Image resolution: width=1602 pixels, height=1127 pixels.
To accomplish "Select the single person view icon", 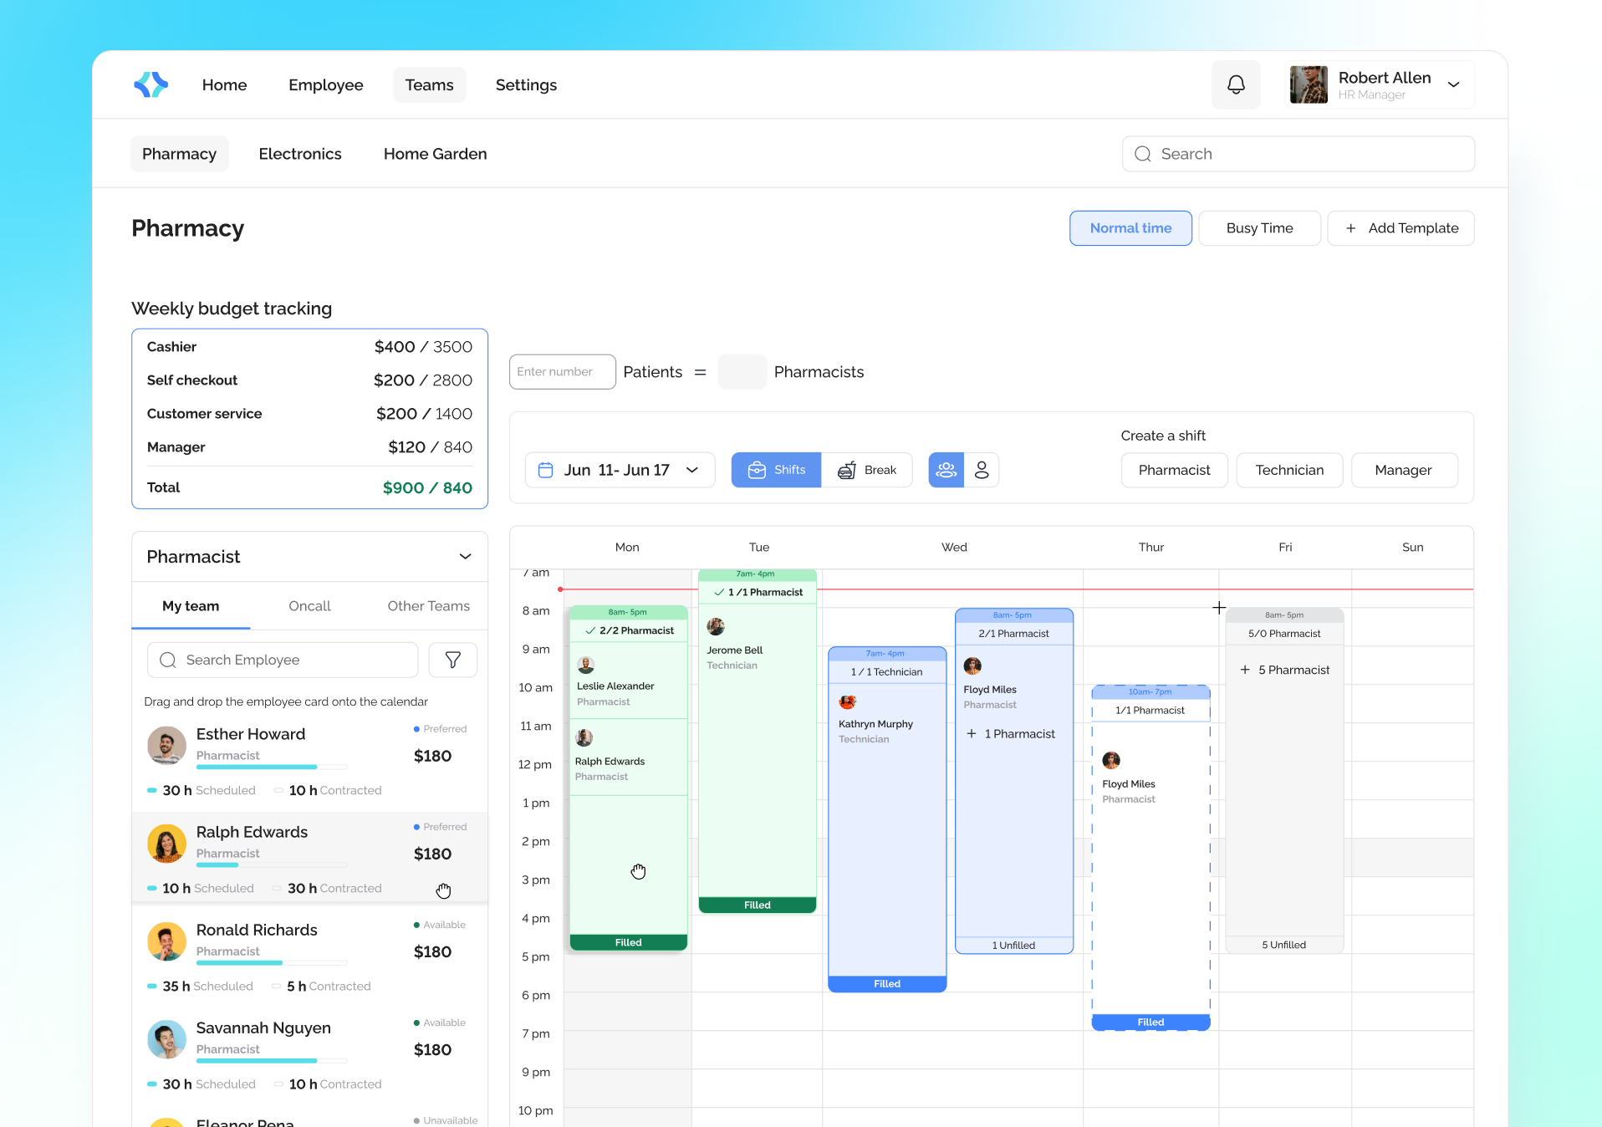I will point(982,470).
